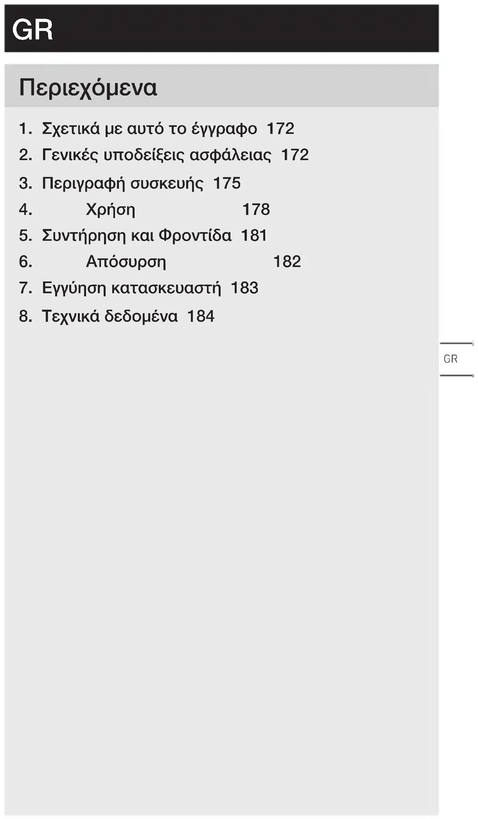
Task: Open the 'Σχετικά με αυτό το έγγραφο' entry
Action: point(149,129)
